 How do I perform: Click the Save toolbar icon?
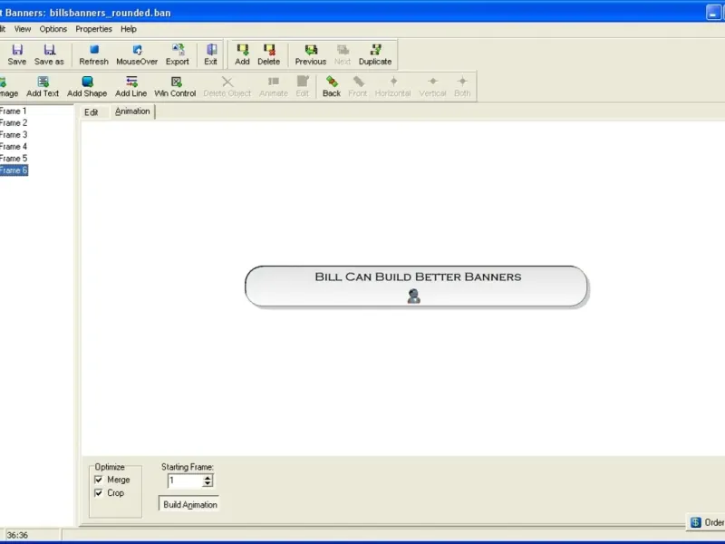click(17, 54)
